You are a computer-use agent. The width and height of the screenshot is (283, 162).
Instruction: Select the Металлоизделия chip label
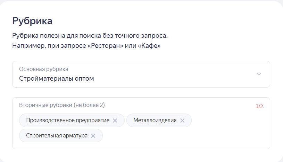(x=155, y=120)
